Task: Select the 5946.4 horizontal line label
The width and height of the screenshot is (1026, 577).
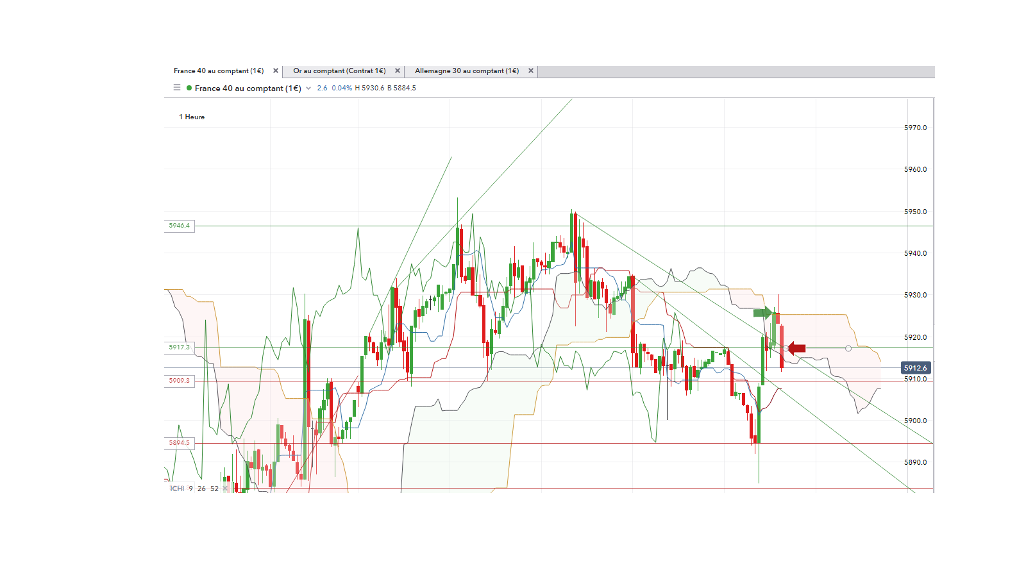Action: 180,226
